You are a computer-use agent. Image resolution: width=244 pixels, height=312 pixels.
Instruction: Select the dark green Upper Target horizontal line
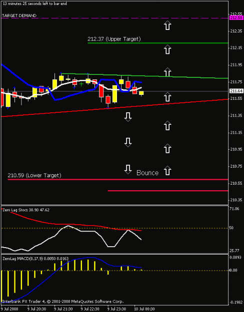tap(158, 43)
